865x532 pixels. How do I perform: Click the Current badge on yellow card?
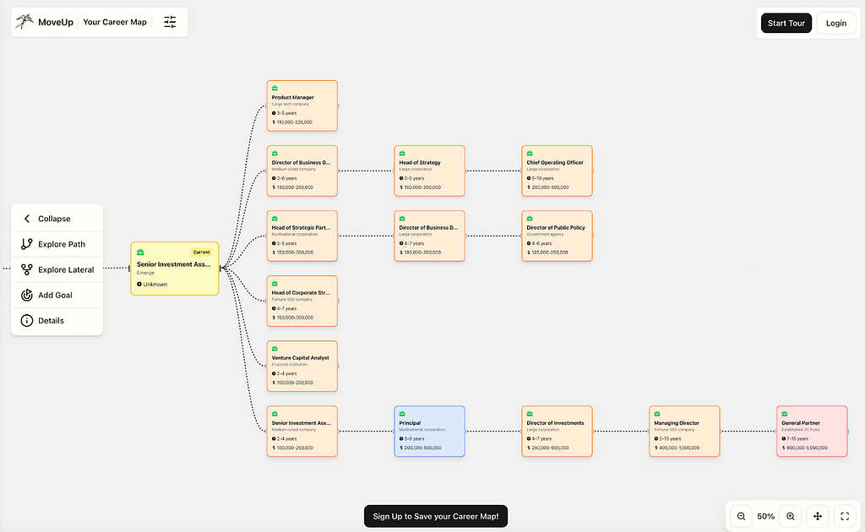[x=201, y=252]
